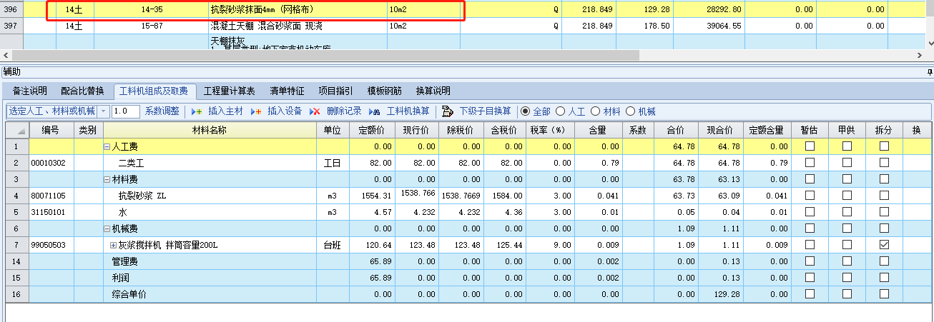Select the 全部 radio button
Screen dimensions: 934x322
pos(526,111)
